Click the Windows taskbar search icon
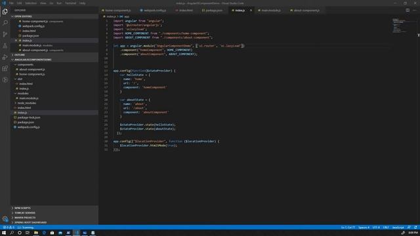Screen dimensions: 420x236 12,233
